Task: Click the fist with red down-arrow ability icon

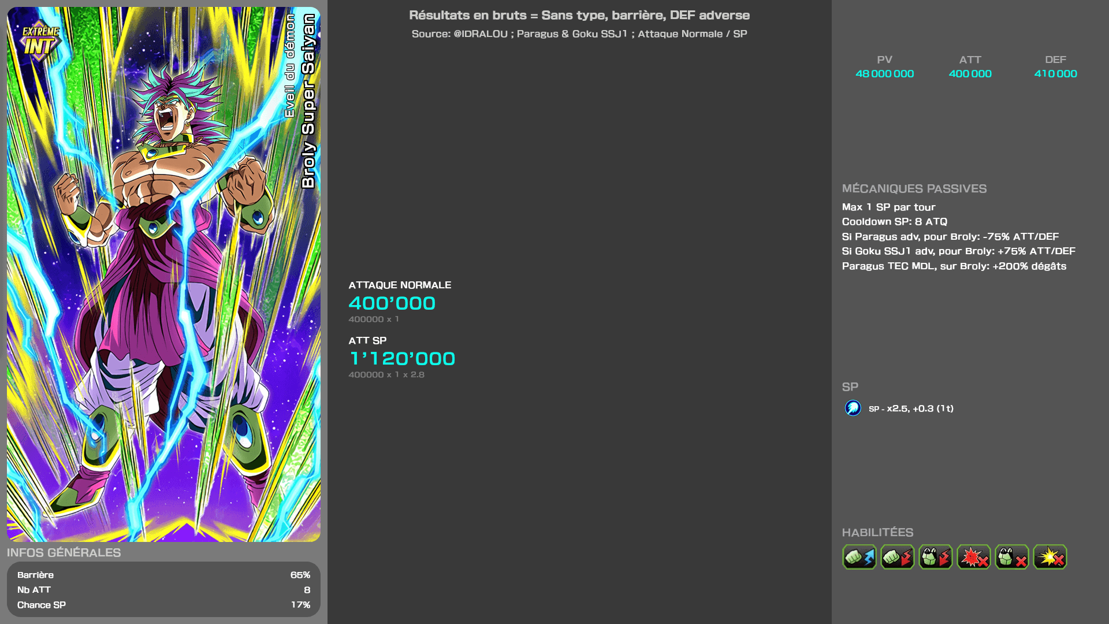Action: click(898, 557)
